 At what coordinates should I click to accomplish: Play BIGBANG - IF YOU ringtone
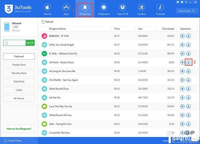click(x=182, y=36)
